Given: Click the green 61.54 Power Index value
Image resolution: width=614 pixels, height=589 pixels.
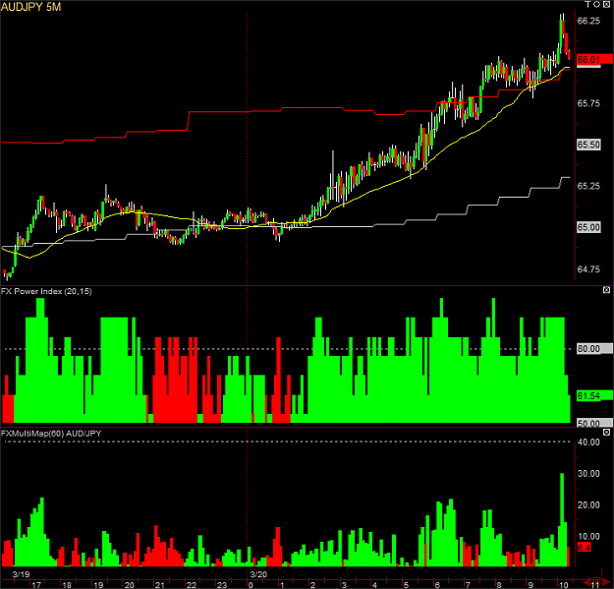Looking at the screenshot, I should [x=594, y=396].
